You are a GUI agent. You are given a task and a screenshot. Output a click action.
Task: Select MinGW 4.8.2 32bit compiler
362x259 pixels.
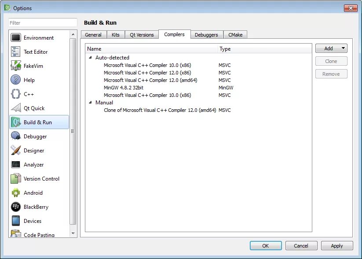124,88
